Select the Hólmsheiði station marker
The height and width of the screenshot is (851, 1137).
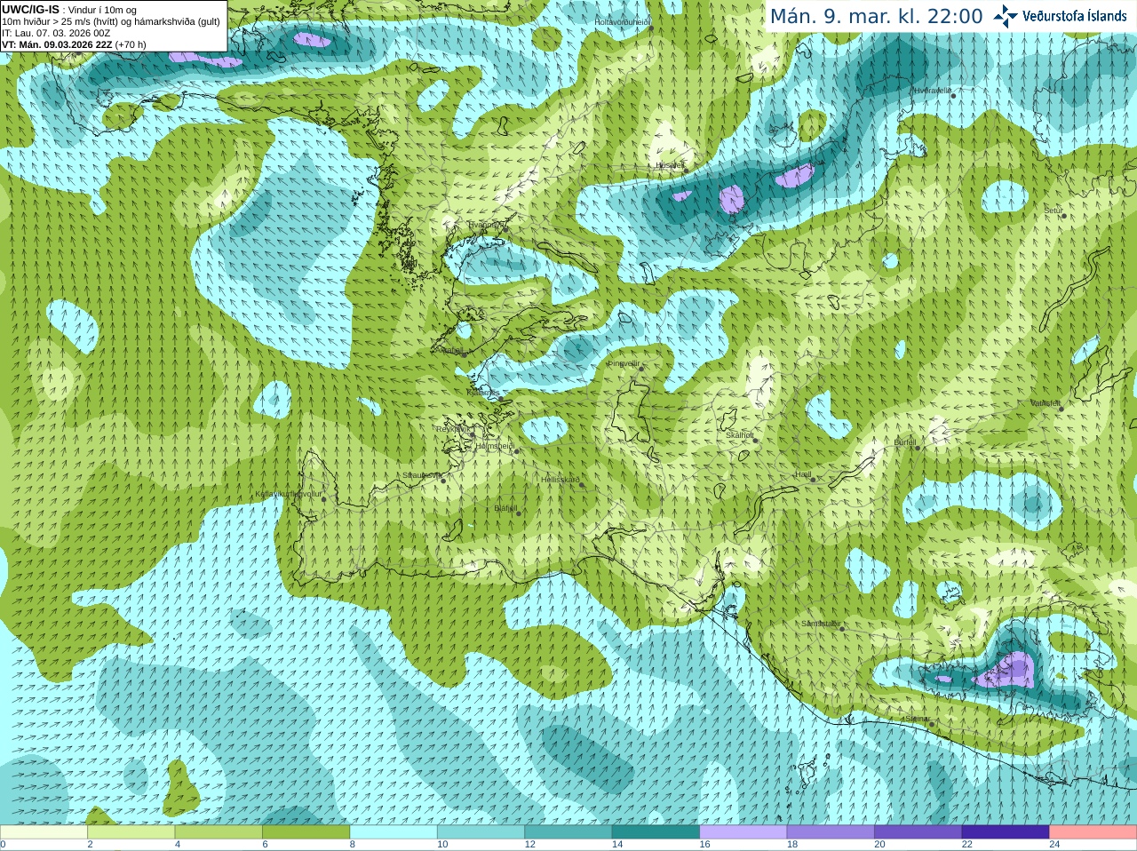(x=516, y=451)
